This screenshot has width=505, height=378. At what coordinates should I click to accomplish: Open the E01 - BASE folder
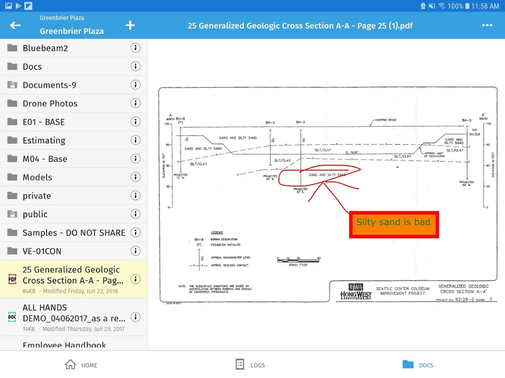pos(44,122)
